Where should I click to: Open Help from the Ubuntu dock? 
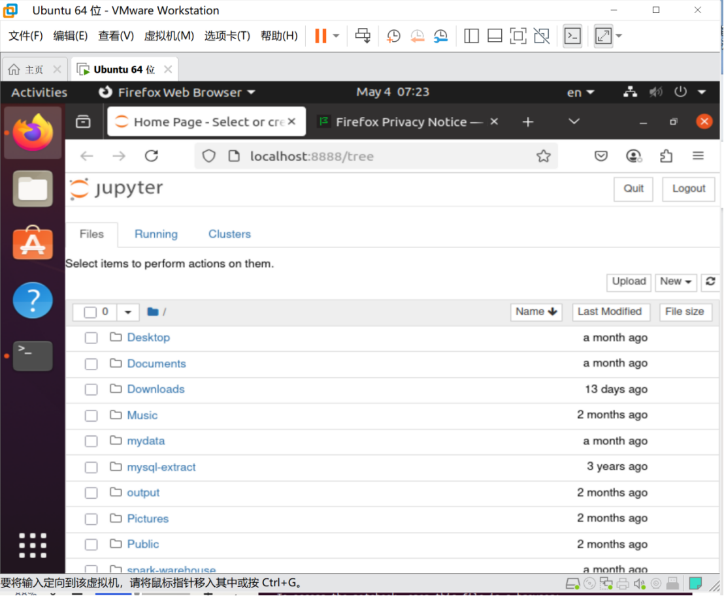tap(33, 300)
